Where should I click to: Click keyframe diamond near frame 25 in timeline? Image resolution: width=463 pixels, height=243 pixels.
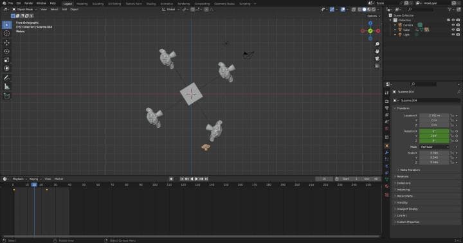[x=47, y=190]
